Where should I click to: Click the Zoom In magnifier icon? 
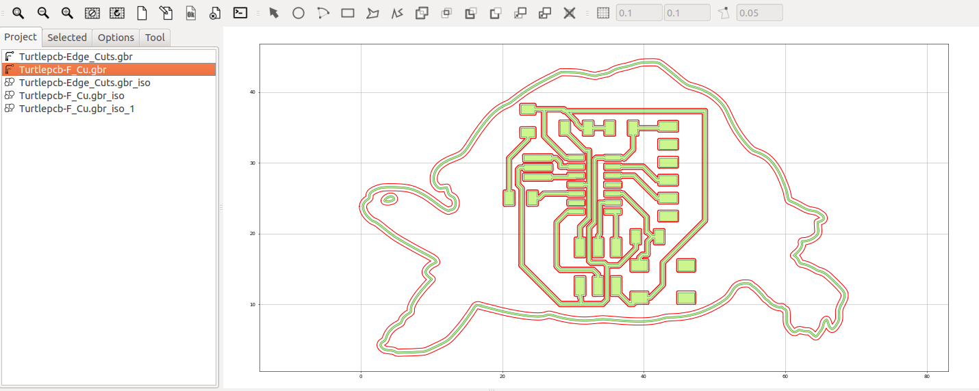tap(67, 12)
